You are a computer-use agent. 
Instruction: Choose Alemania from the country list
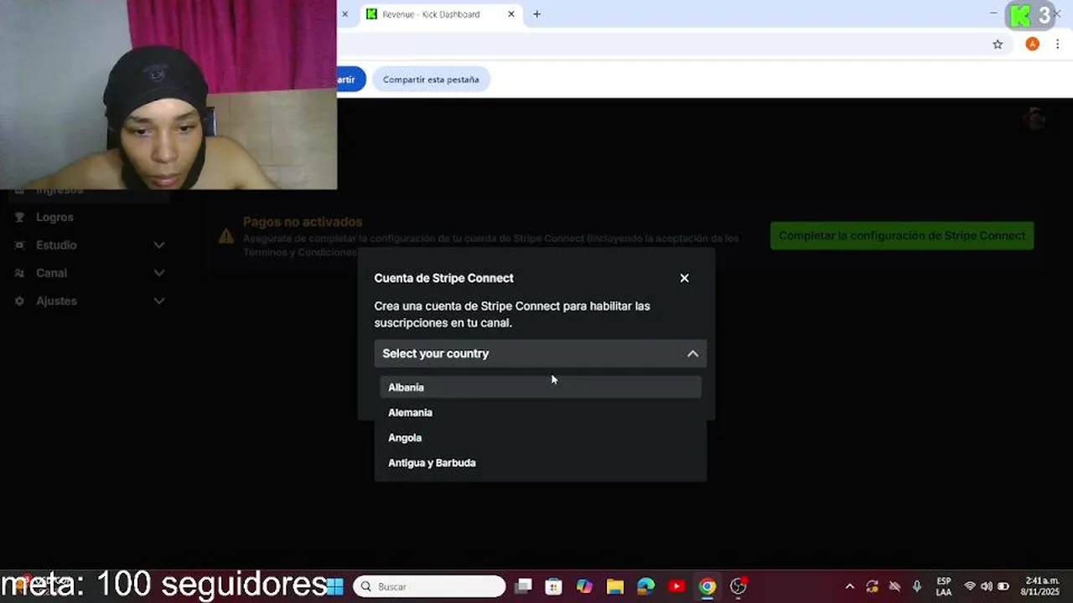click(x=540, y=412)
